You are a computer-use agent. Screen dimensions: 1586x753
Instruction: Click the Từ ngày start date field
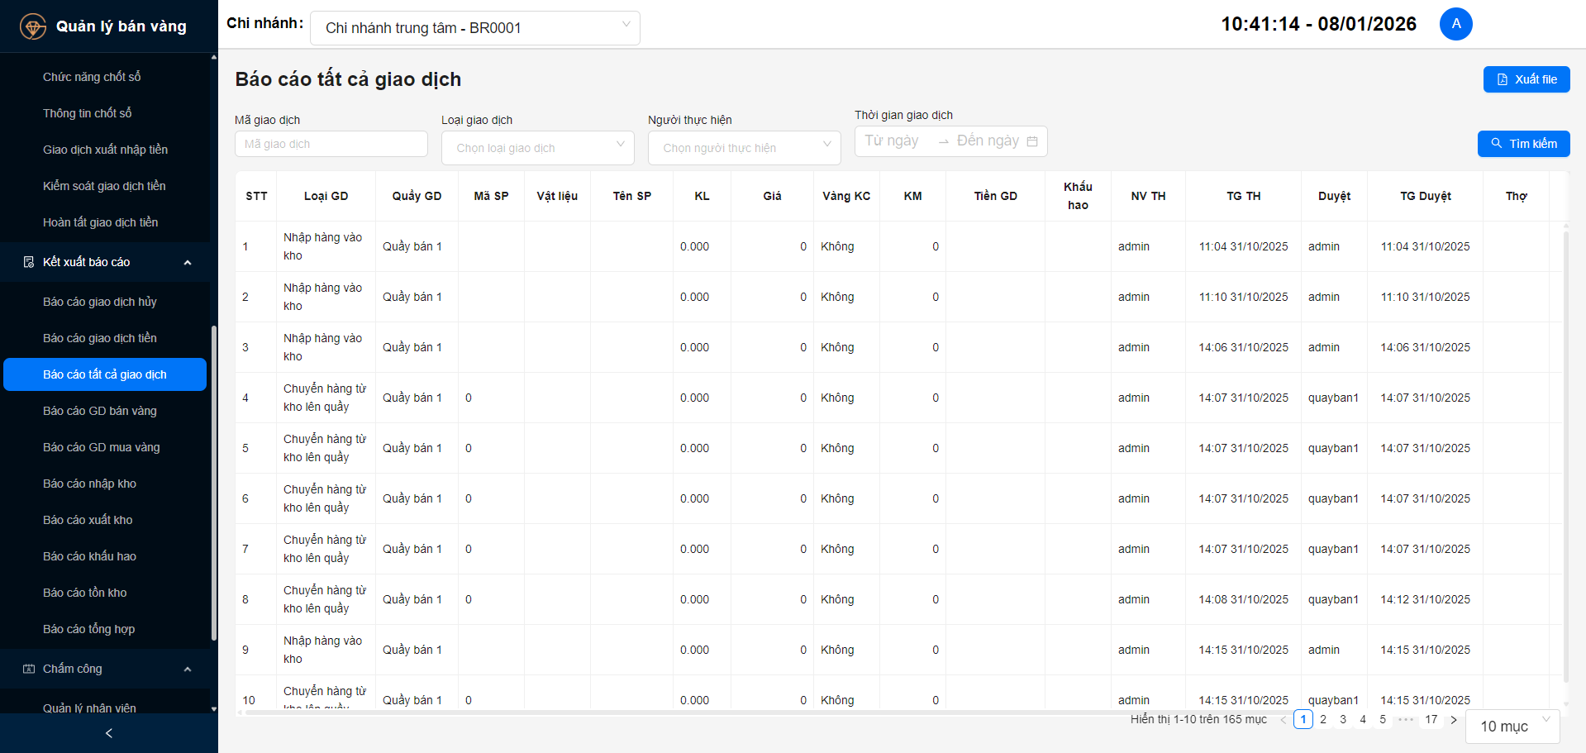pos(893,141)
